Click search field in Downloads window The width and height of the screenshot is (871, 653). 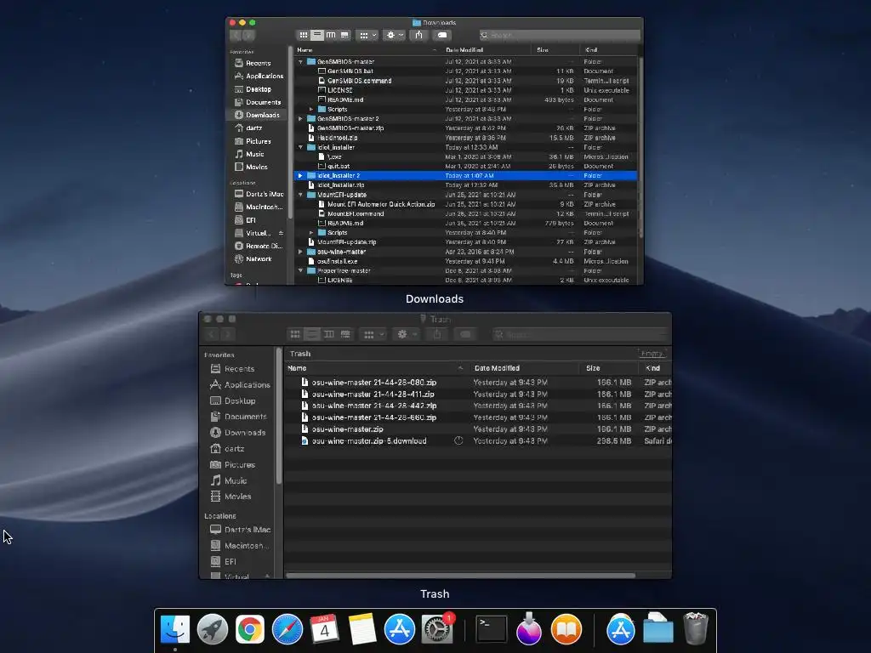[559, 35]
